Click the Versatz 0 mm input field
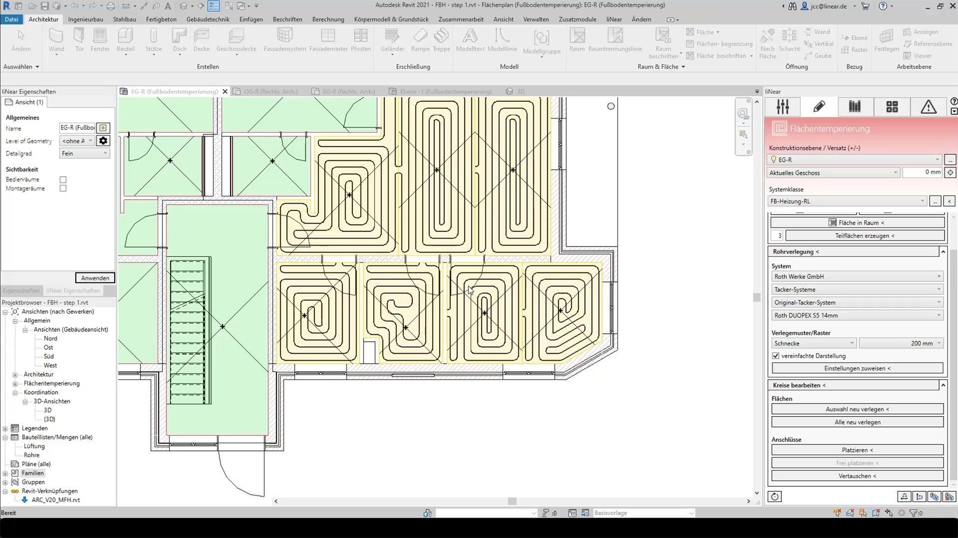 (923, 172)
